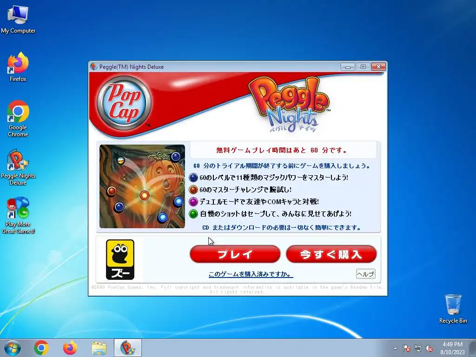Show hidden system tray icons arrow

pyautogui.click(x=395, y=348)
